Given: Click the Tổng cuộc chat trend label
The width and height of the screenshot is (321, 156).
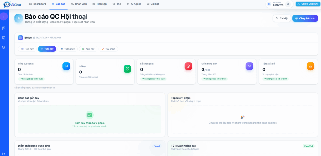Looking at the screenshot, I should tap(31, 79).
